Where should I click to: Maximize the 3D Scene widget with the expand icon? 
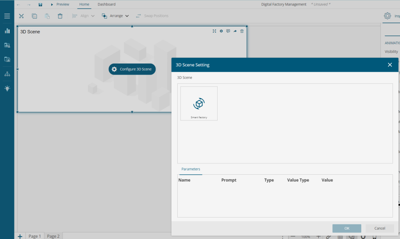click(214, 31)
